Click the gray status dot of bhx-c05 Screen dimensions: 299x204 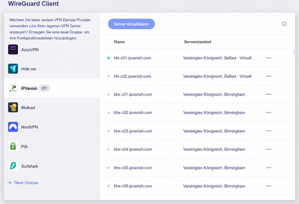109,168
